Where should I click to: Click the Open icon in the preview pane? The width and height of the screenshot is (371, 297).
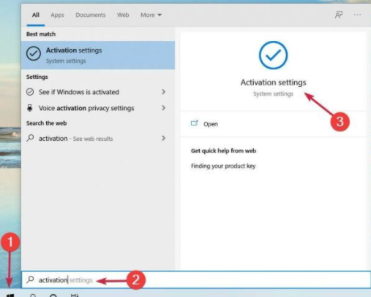[x=195, y=123]
